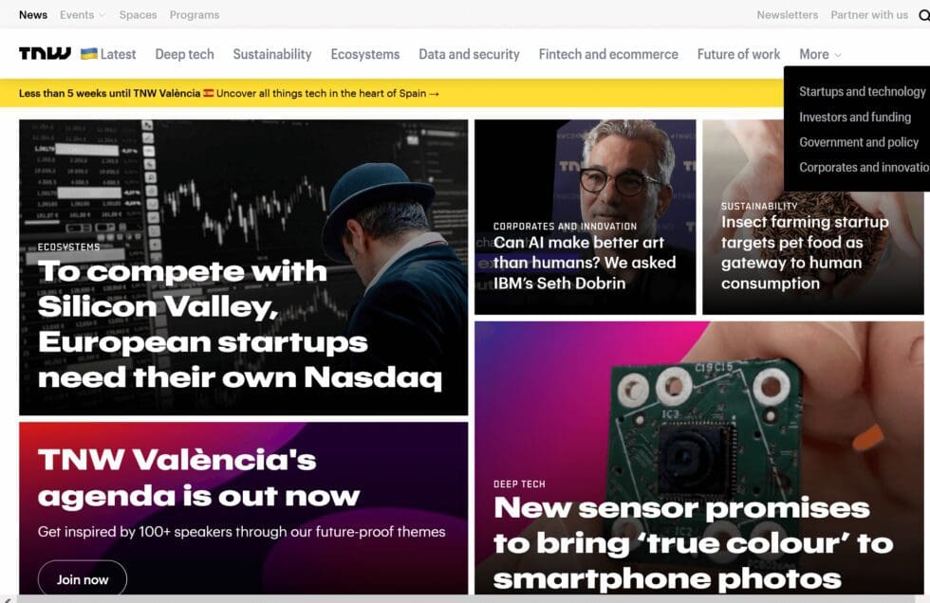Click the Ukraine flag beside Latest
This screenshot has width=930, height=603.
[89, 54]
